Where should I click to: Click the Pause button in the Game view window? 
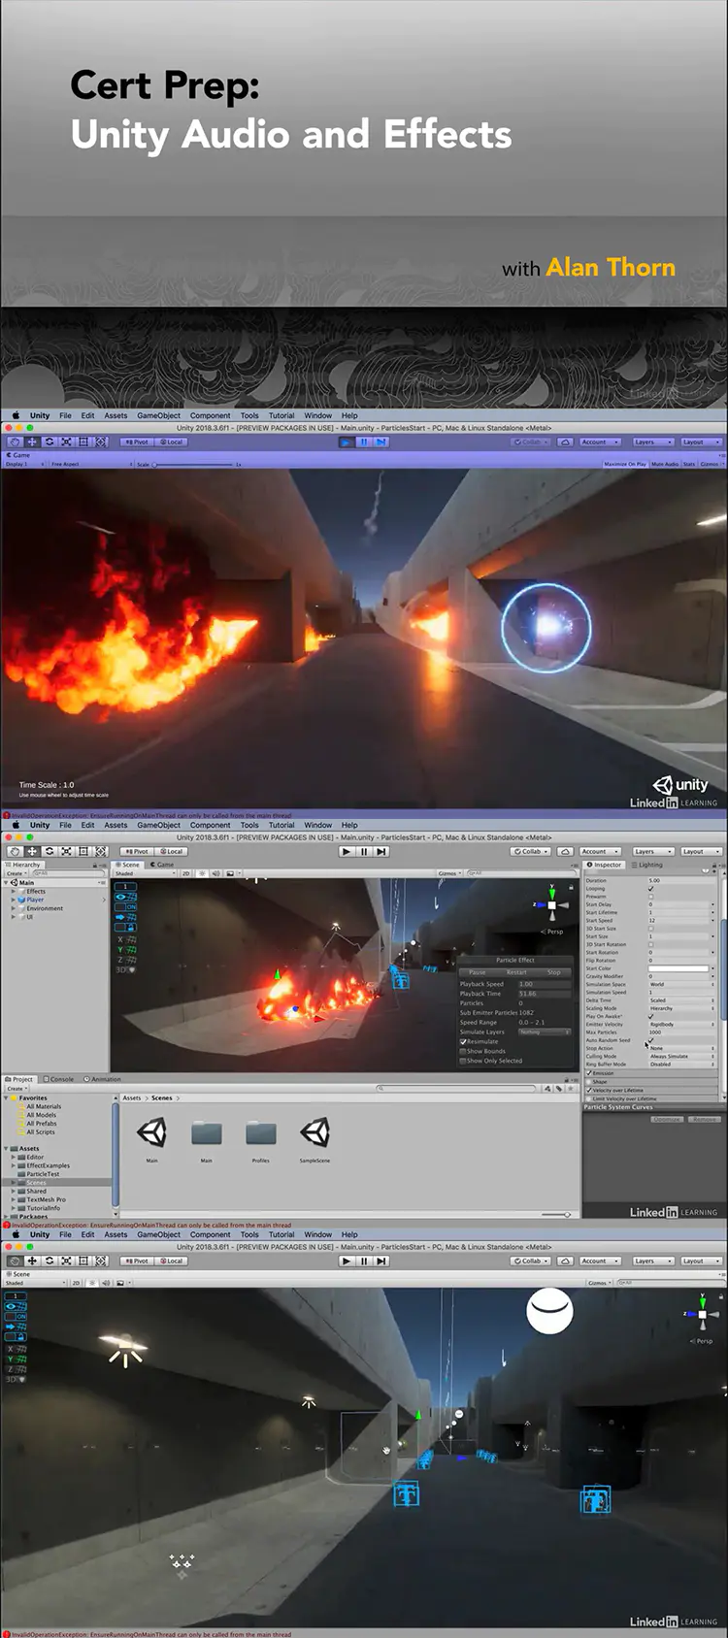[364, 442]
